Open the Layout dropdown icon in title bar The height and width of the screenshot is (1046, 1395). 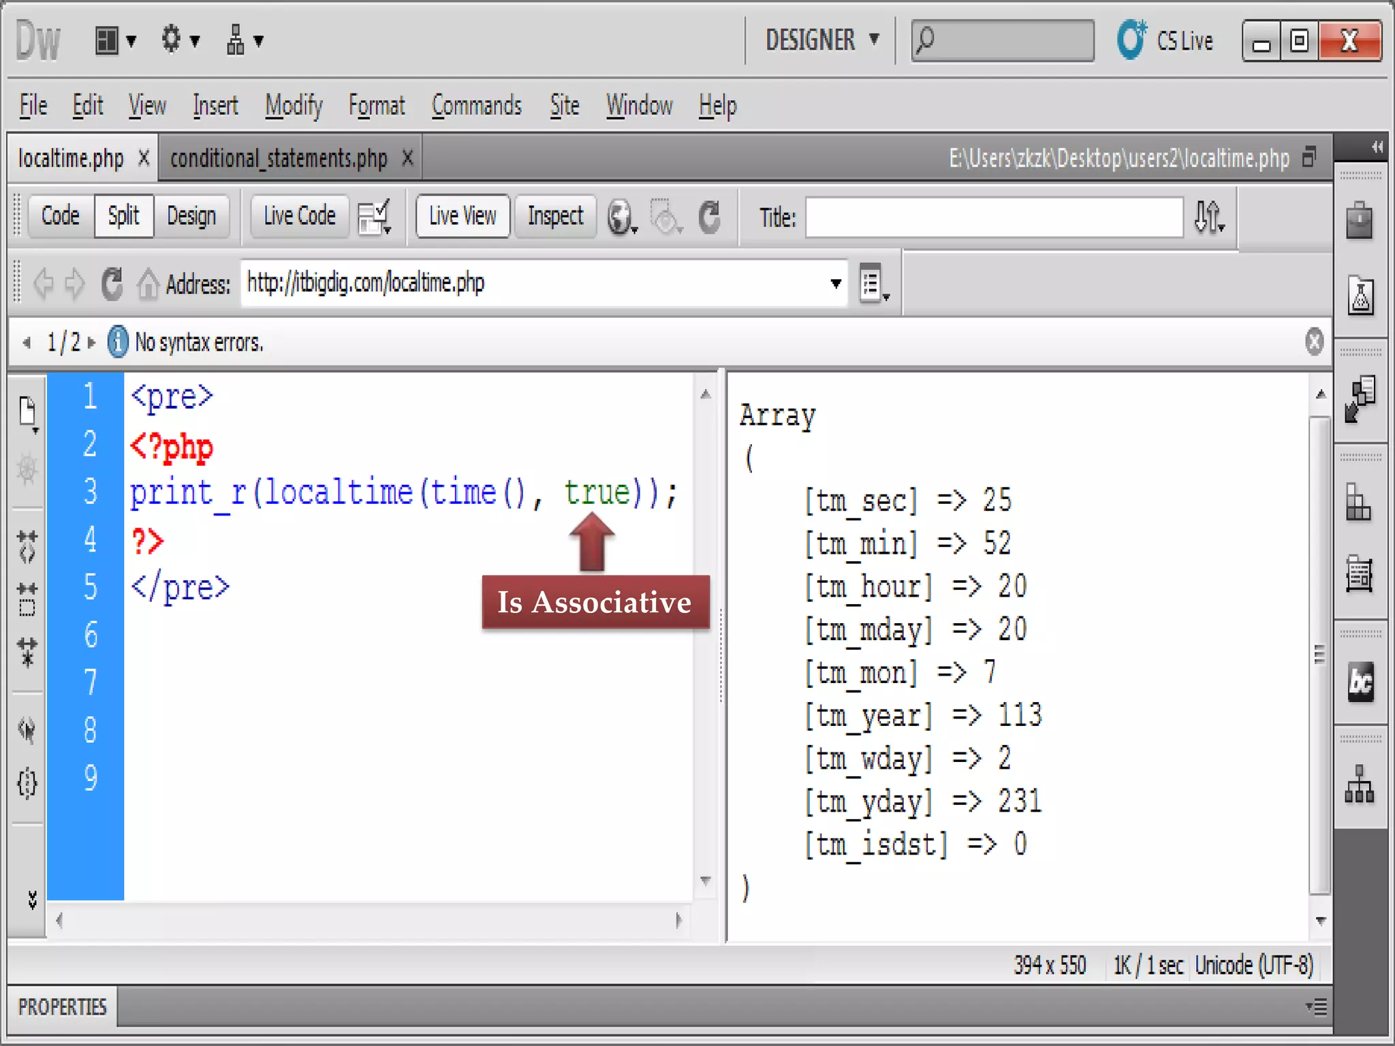114,41
